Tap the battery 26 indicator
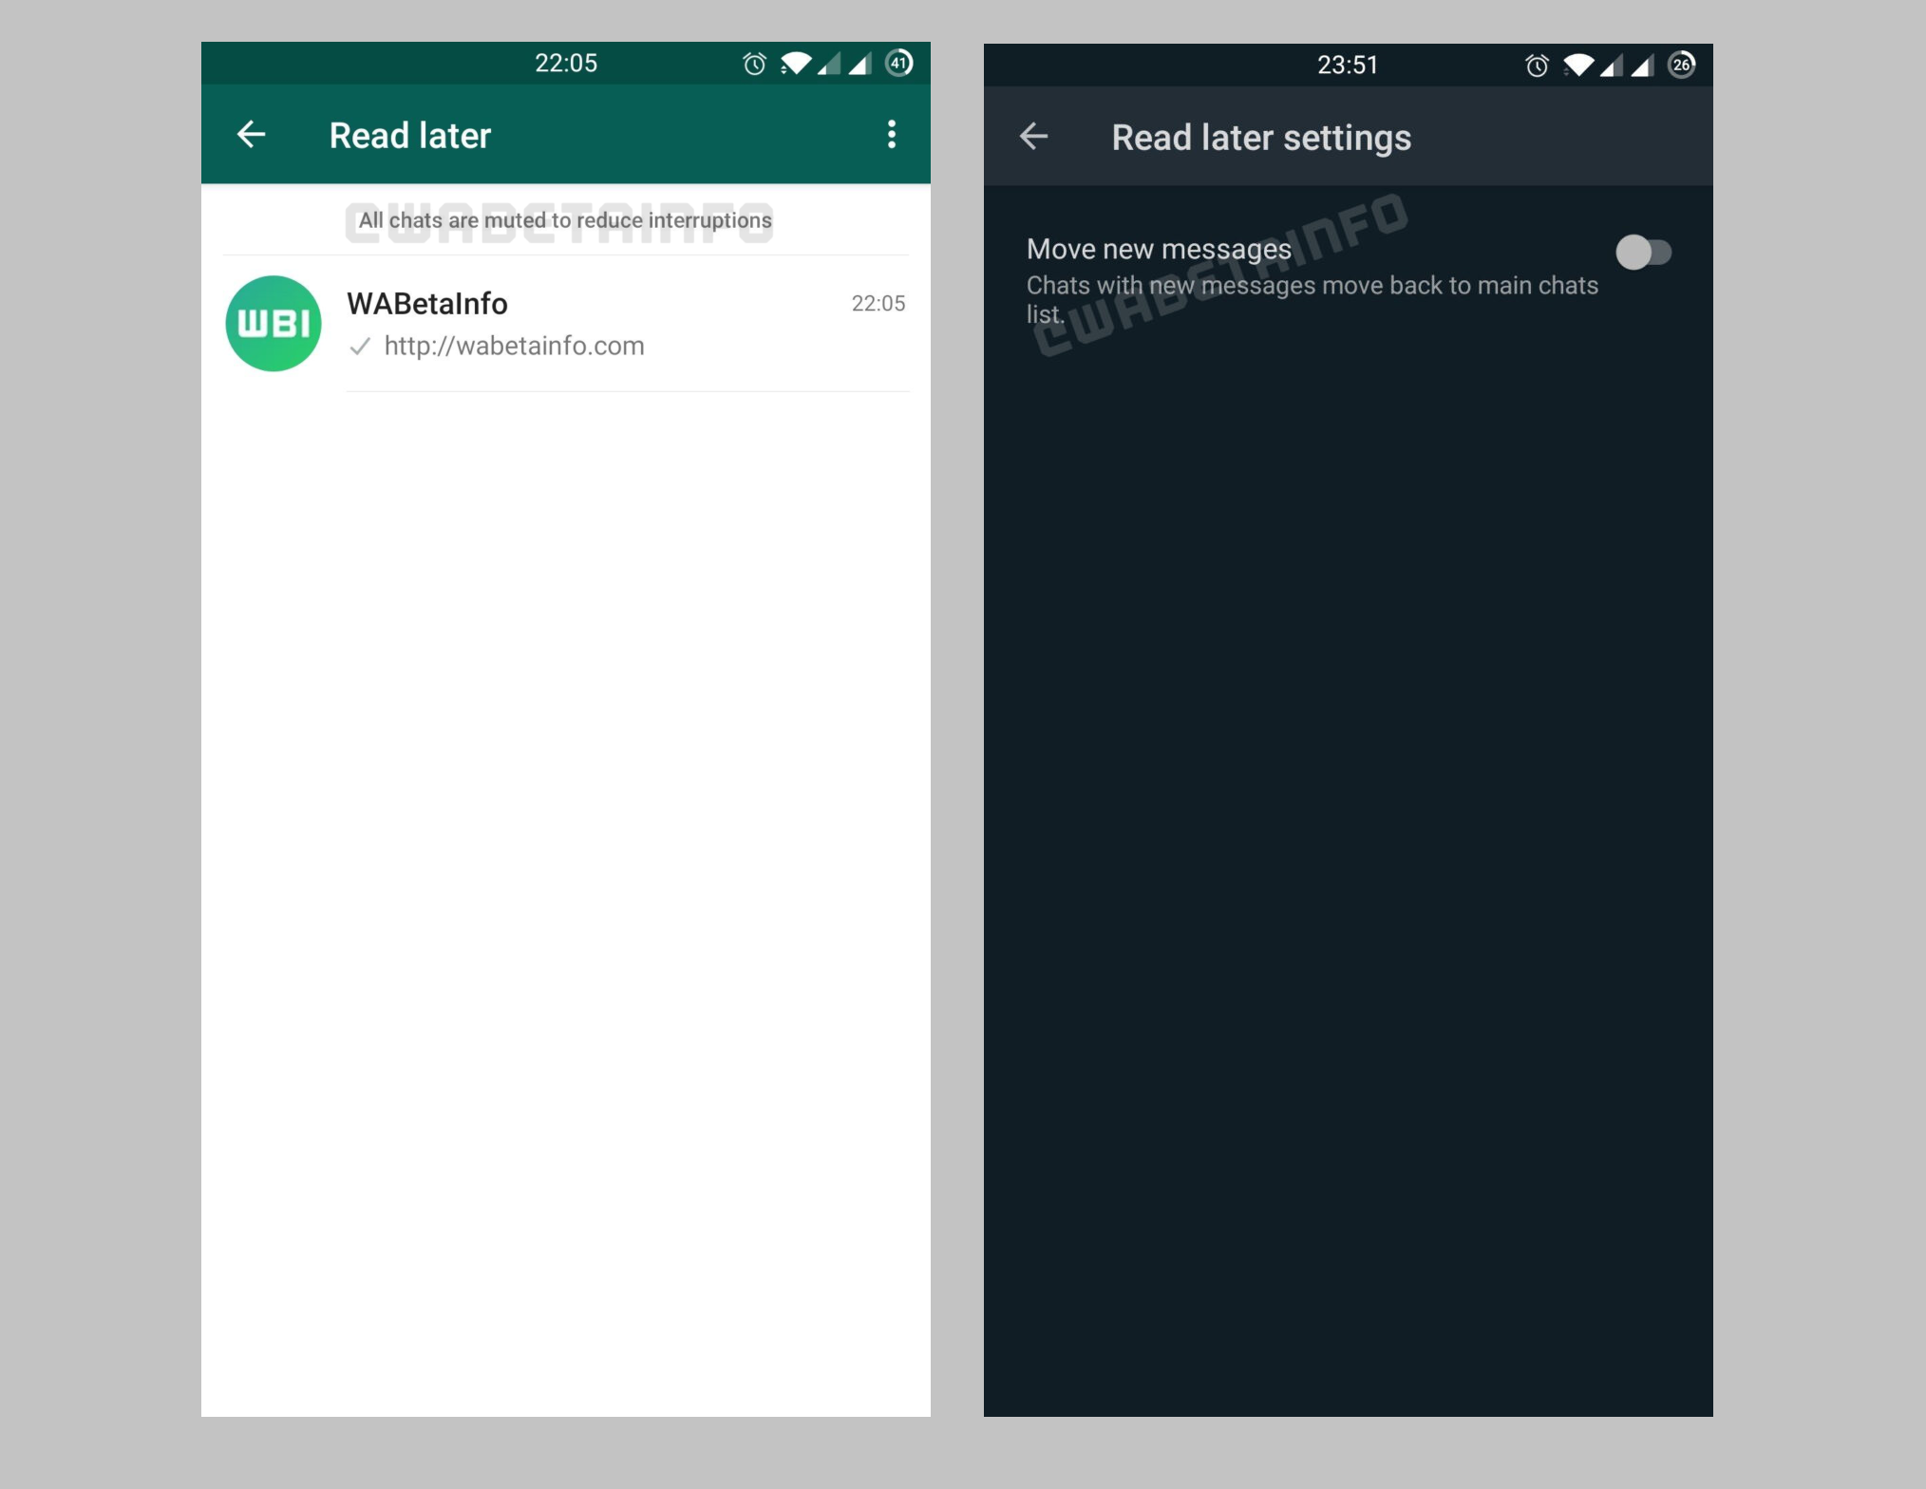1926x1489 pixels. coord(1681,65)
